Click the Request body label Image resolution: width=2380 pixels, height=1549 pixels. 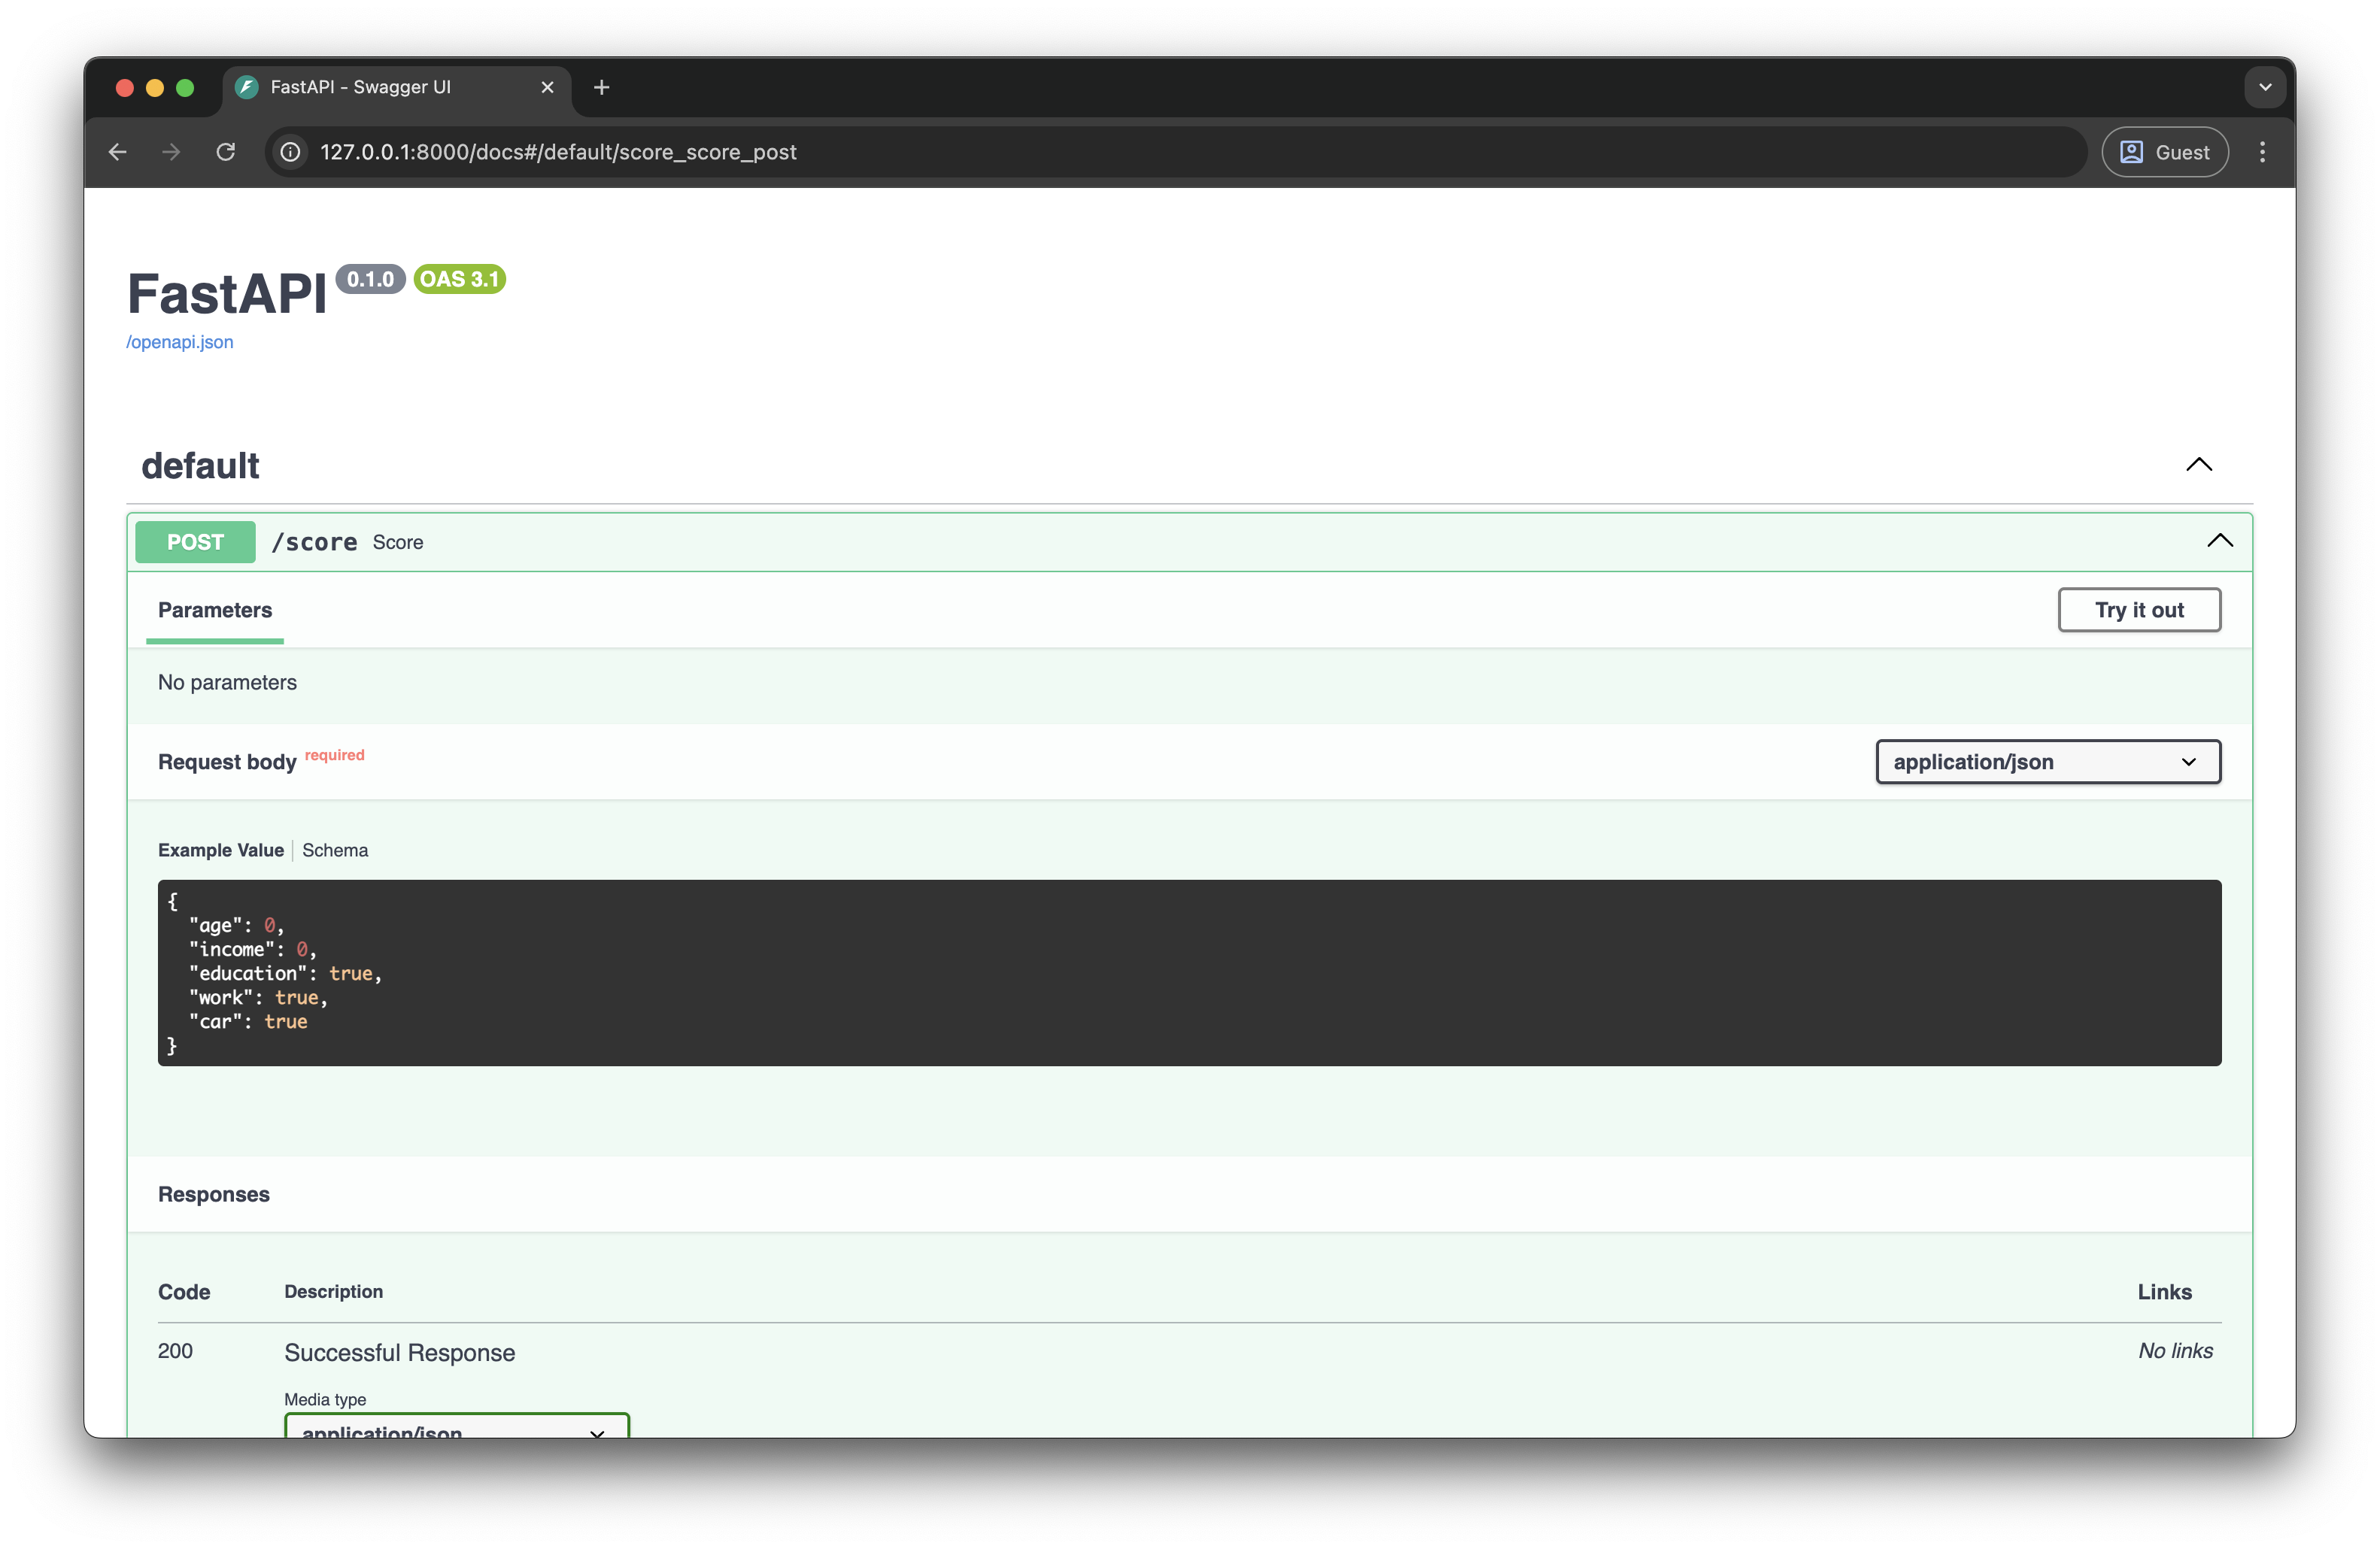pyautogui.click(x=227, y=762)
